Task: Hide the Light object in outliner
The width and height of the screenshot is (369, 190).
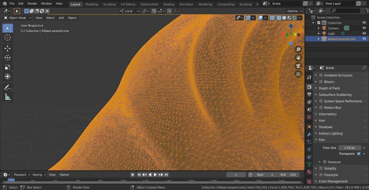Action: tap(364, 33)
